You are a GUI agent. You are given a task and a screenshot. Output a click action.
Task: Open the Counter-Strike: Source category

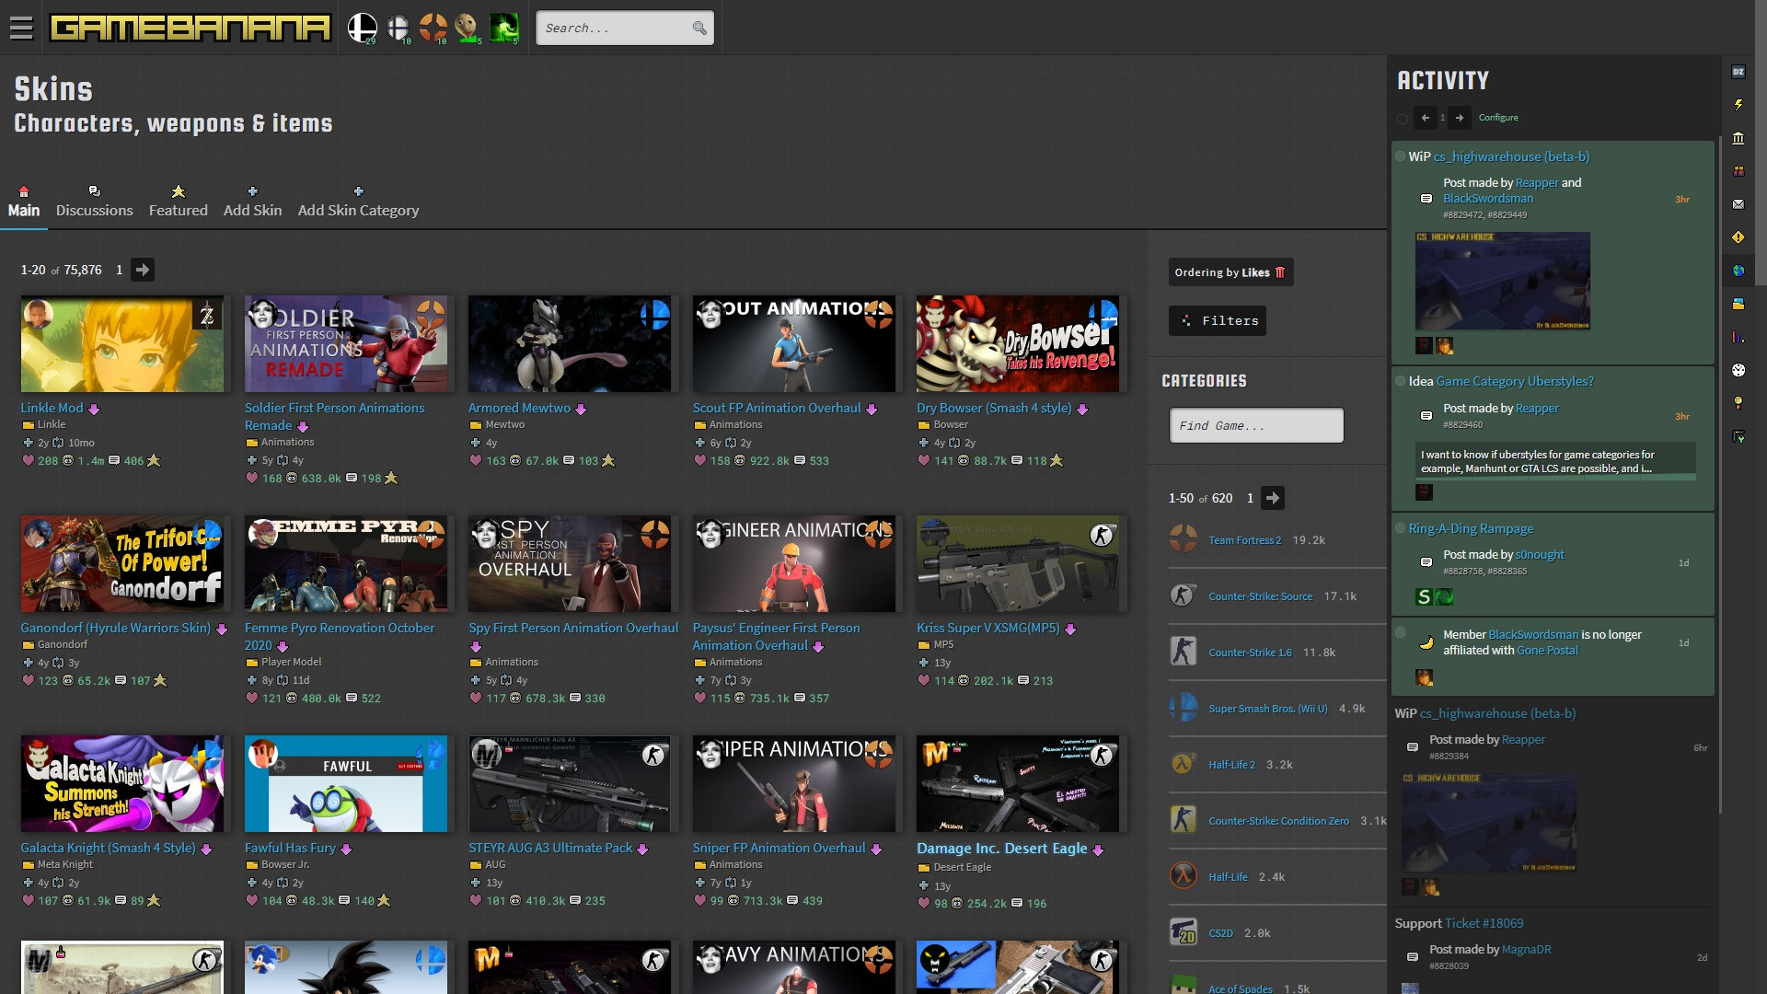(1260, 596)
